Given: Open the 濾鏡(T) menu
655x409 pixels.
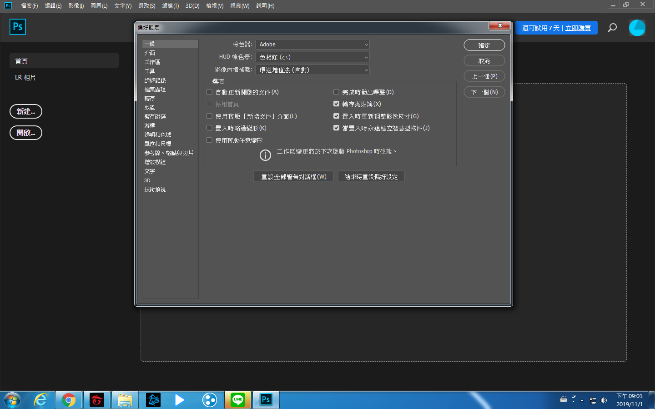Looking at the screenshot, I should click(171, 6).
